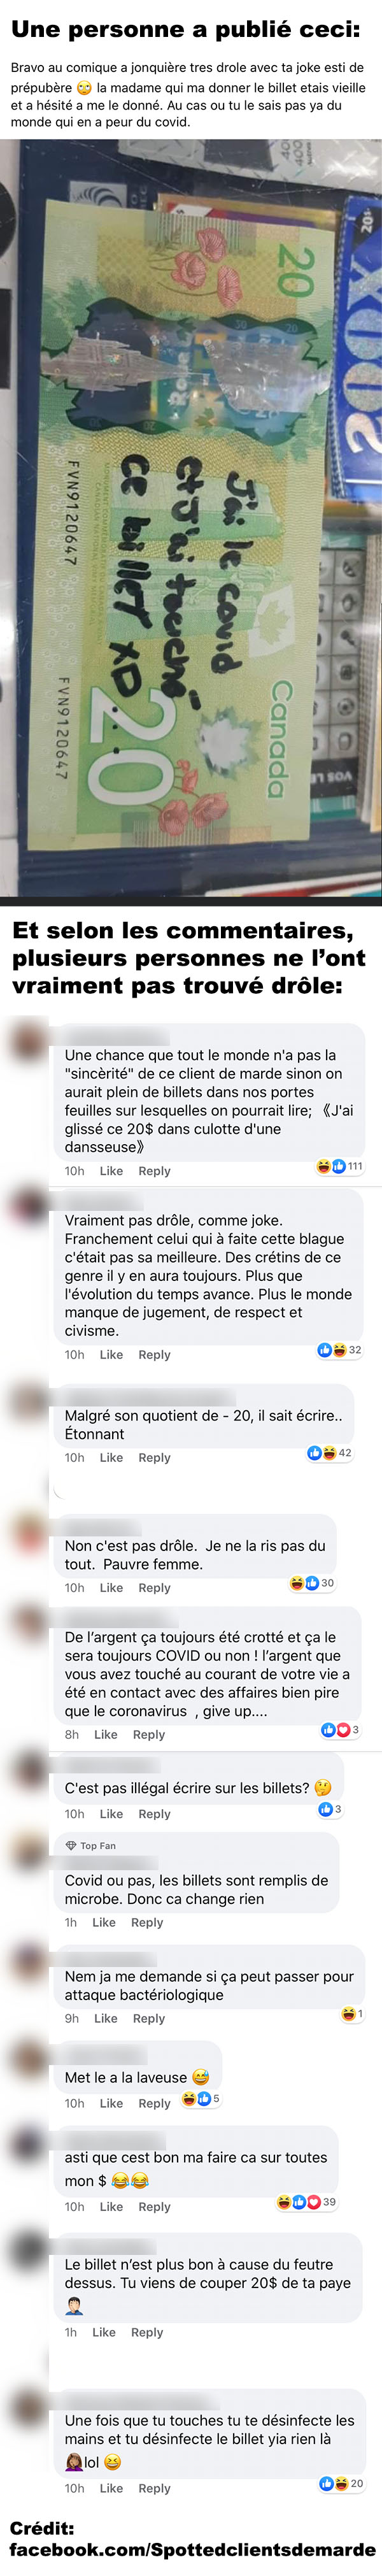Click the Top Fan diamond badge
Screen dimensions: 382x2576
pos(70,1846)
